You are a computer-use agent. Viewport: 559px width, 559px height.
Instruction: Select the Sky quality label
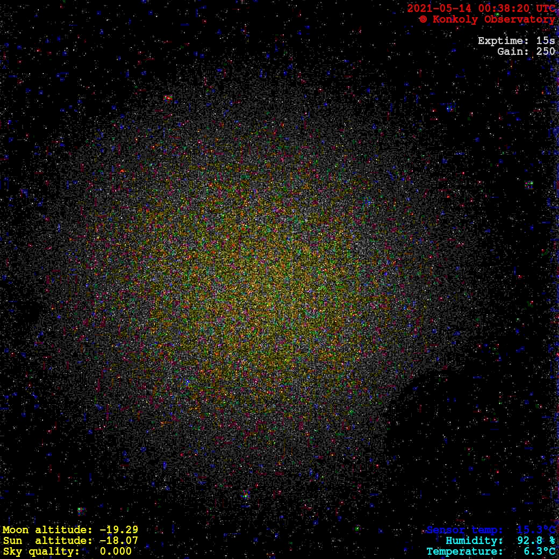tap(41, 551)
